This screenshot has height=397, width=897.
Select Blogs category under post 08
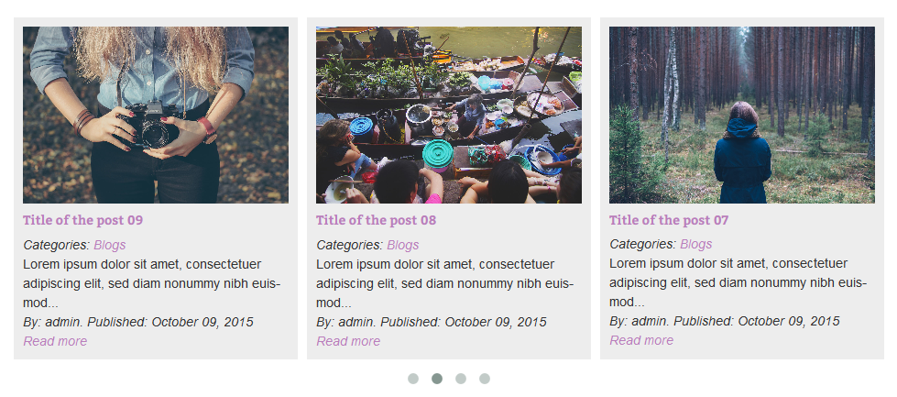(x=403, y=245)
